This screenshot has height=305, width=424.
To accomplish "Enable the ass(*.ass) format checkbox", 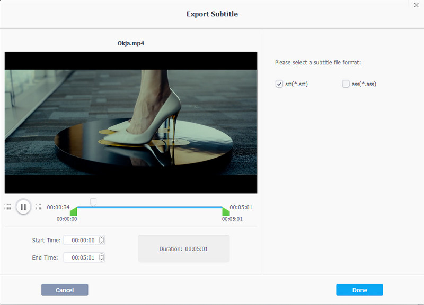I will point(346,84).
